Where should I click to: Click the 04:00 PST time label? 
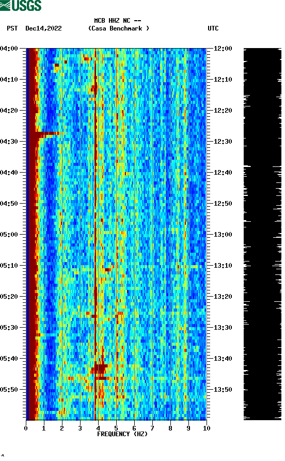(x=9, y=49)
